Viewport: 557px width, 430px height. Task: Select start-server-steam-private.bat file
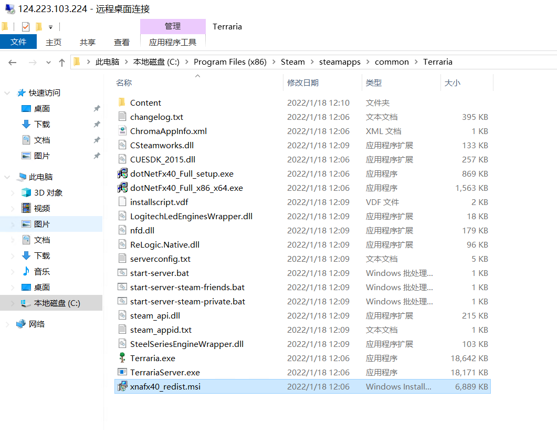pos(302,301)
